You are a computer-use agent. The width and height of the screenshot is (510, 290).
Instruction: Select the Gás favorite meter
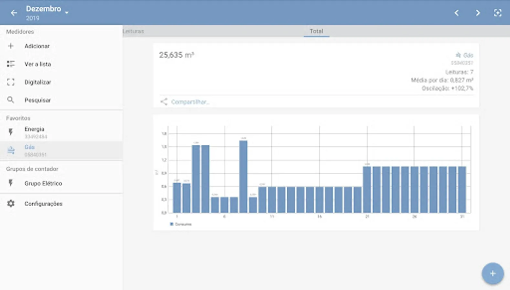61,150
